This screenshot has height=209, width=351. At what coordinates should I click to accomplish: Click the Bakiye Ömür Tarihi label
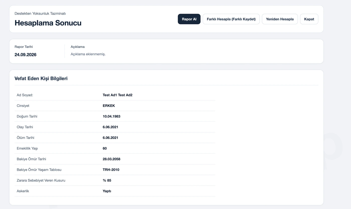[x=31, y=159]
